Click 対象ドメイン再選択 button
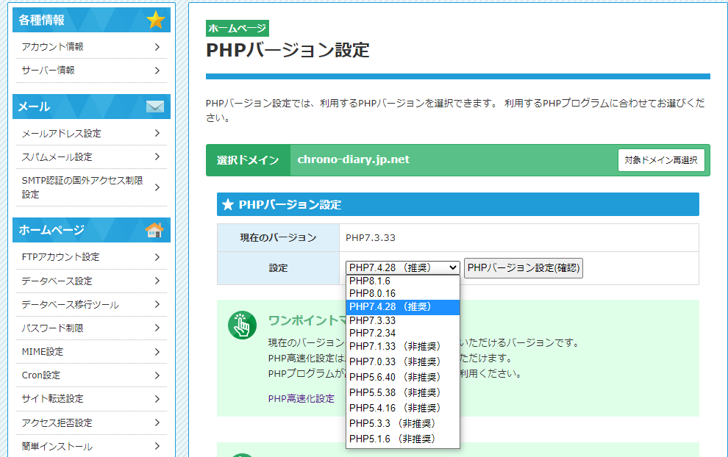Image resolution: width=728 pixels, height=457 pixels. coord(660,160)
